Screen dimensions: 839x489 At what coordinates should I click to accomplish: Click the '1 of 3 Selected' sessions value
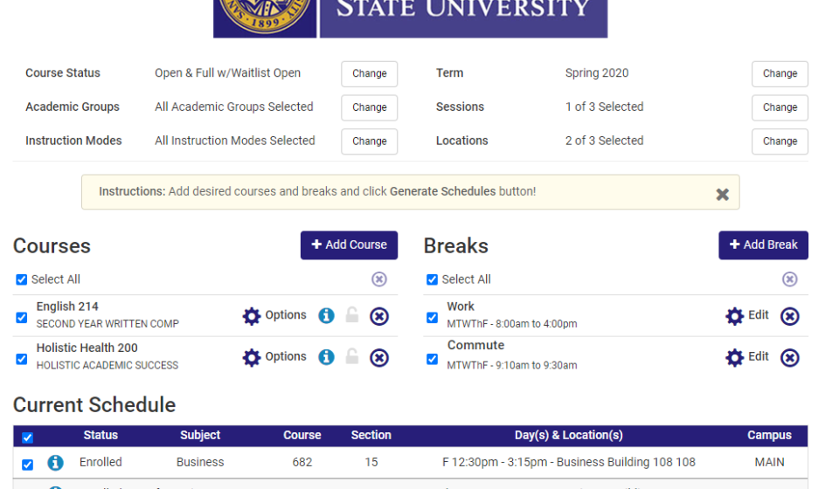(x=604, y=107)
